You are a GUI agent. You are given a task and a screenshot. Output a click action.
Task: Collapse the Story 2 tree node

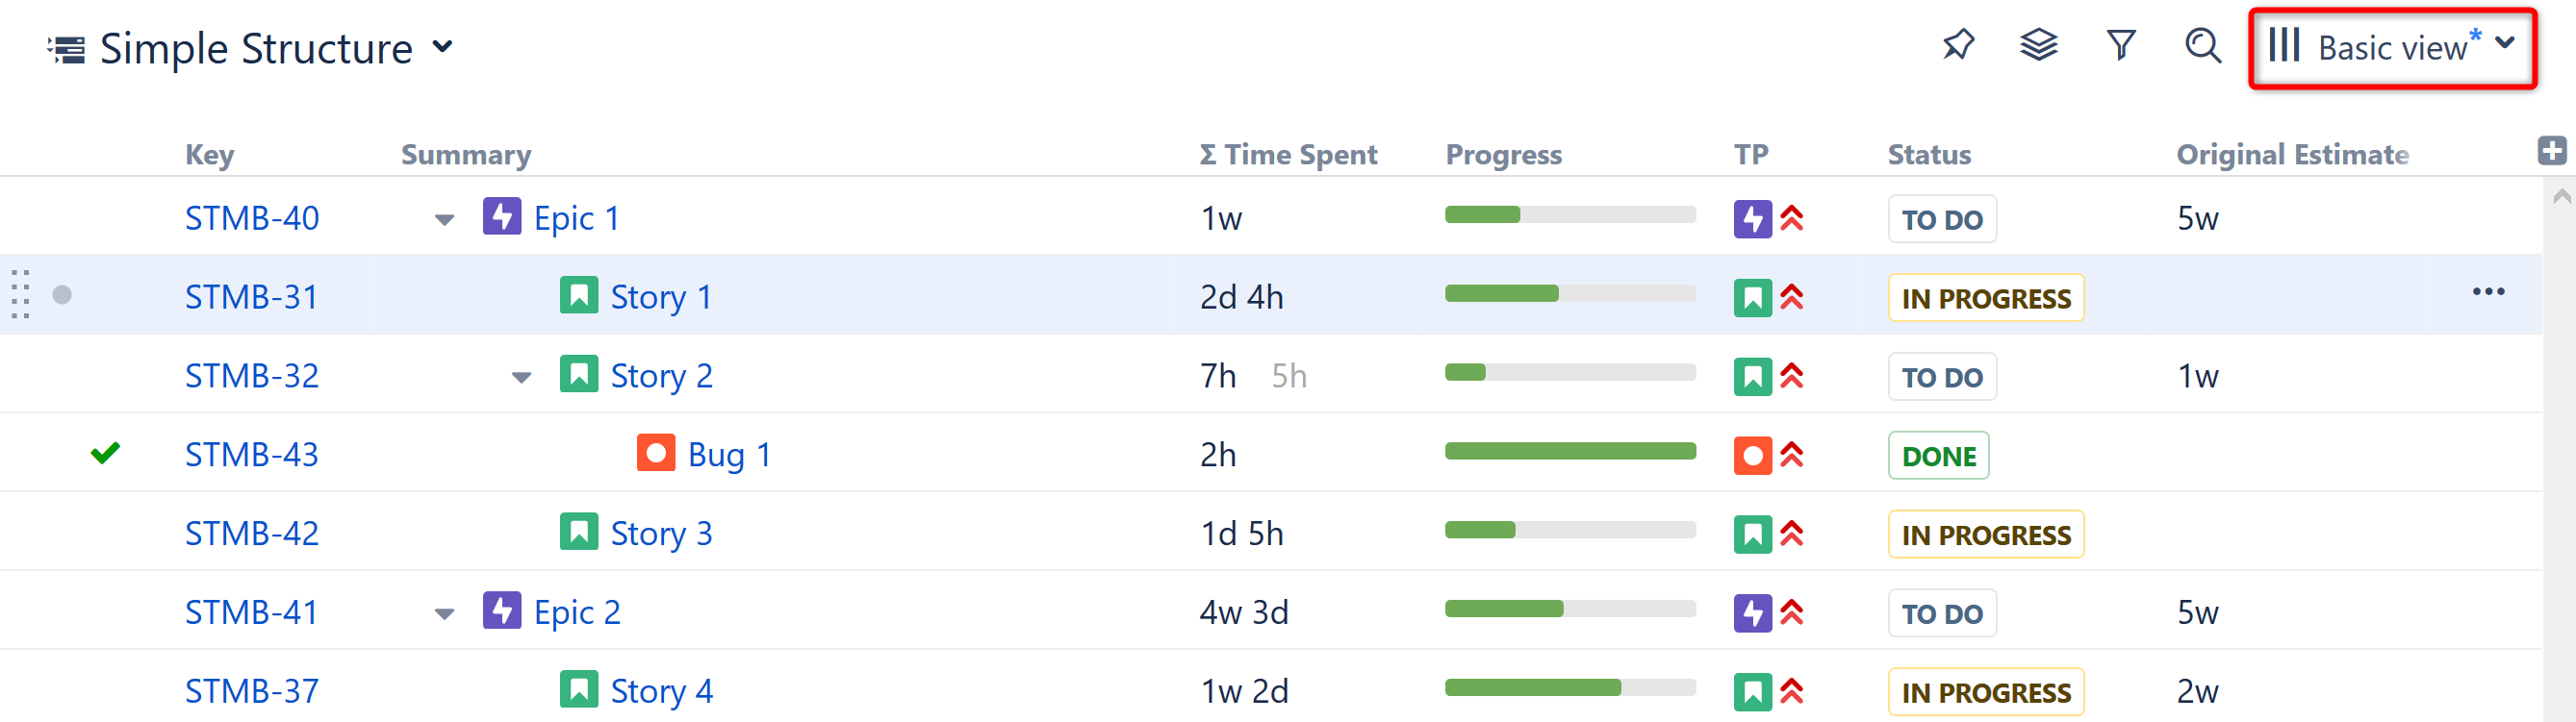(522, 378)
